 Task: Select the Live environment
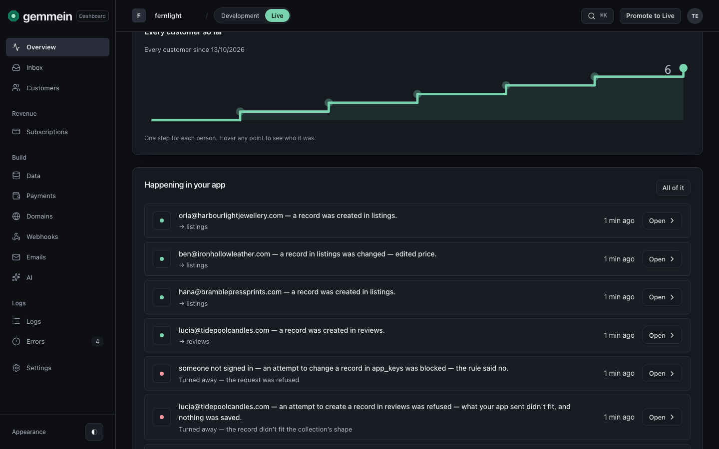[277, 16]
